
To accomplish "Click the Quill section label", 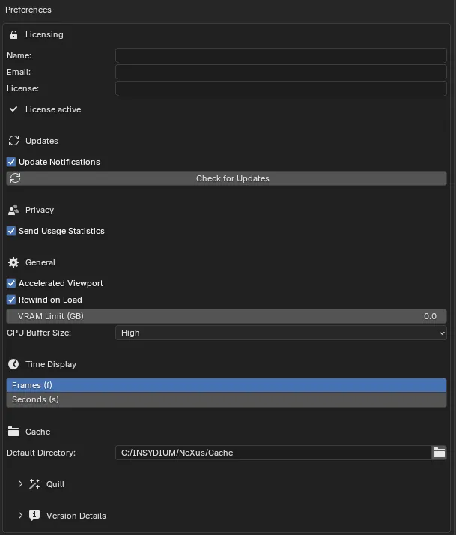I will (55, 484).
